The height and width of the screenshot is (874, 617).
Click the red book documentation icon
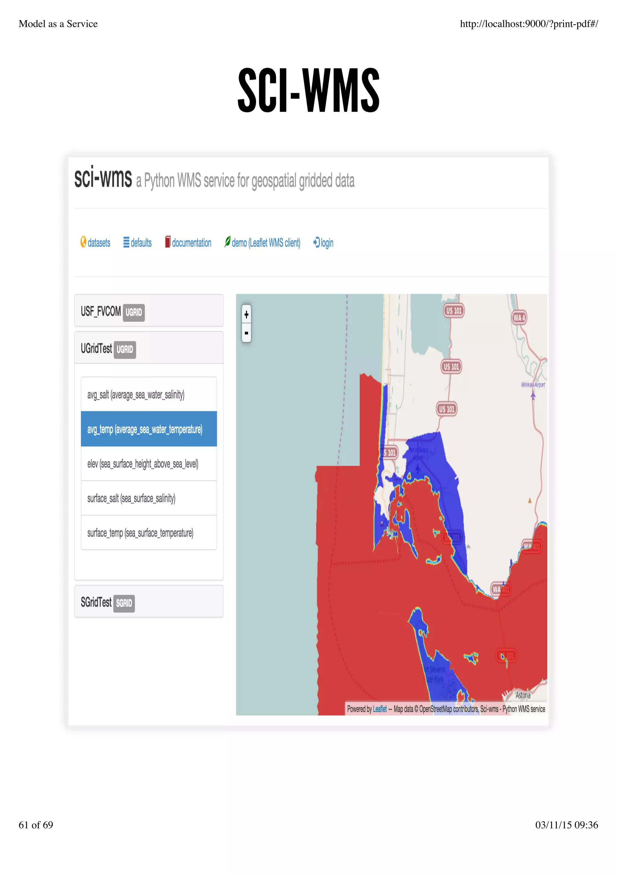pyautogui.click(x=168, y=242)
